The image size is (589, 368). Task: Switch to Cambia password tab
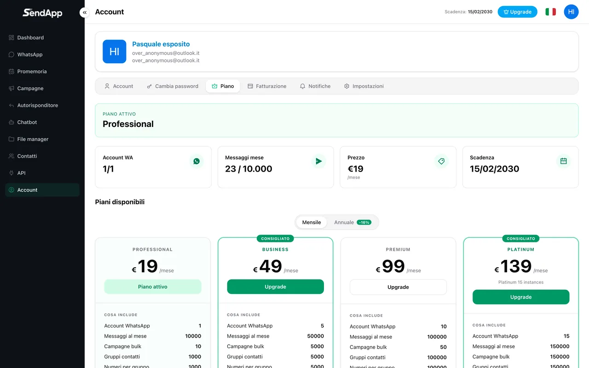pos(173,86)
